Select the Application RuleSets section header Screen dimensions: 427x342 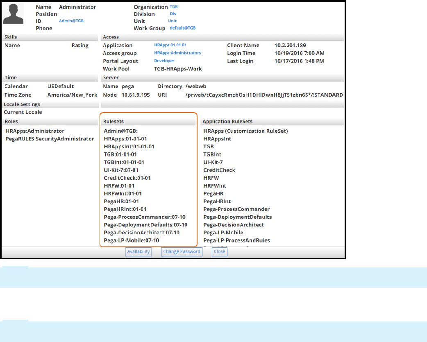click(272, 122)
